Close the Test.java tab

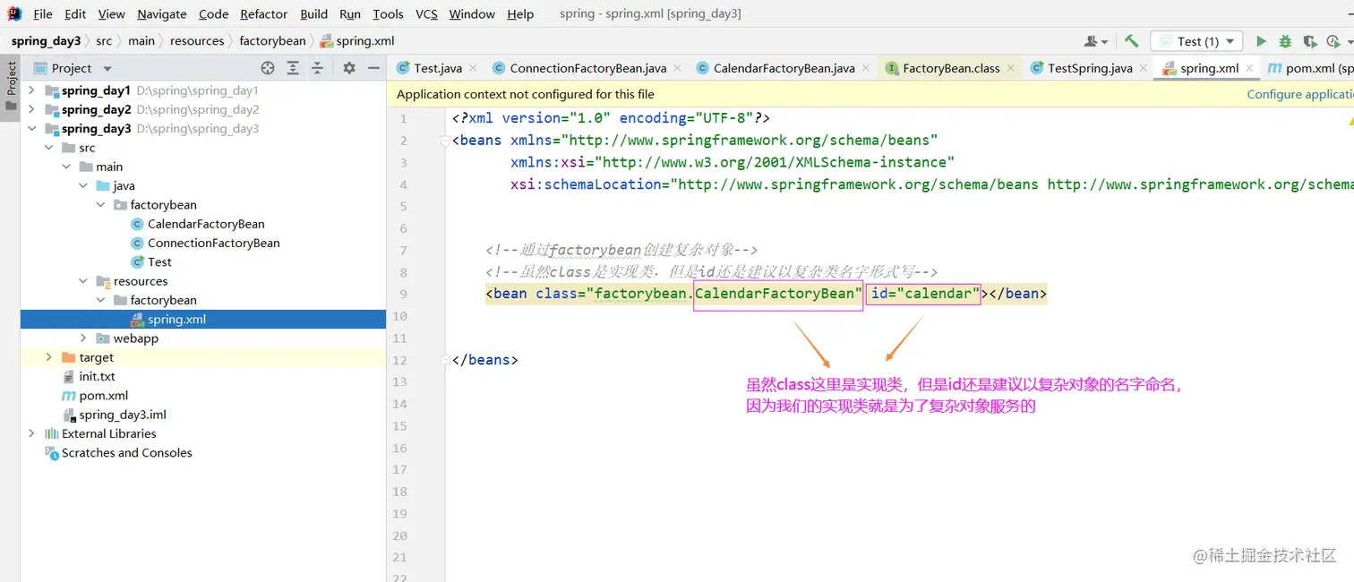(x=473, y=68)
